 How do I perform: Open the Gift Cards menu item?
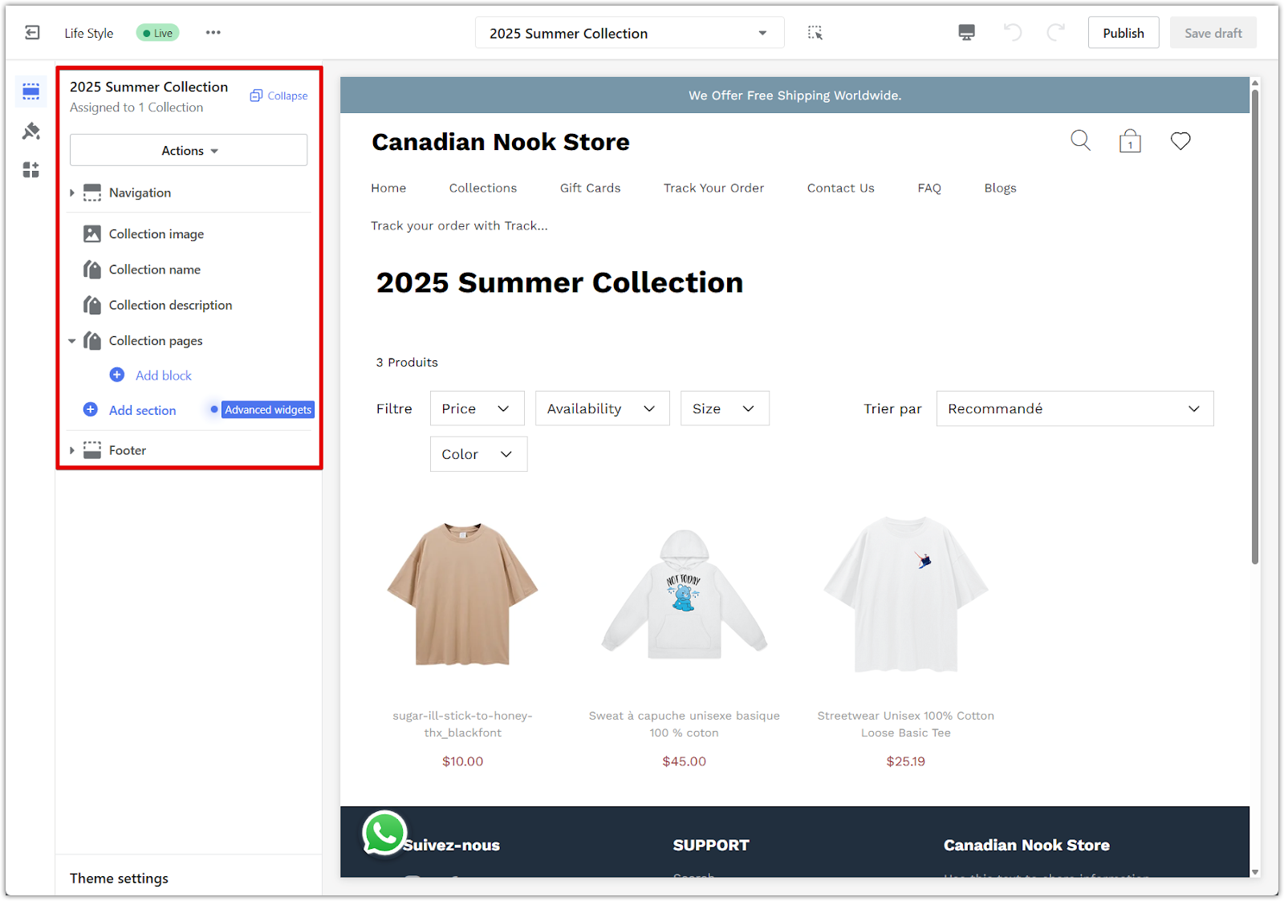pyautogui.click(x=590, y=188)
